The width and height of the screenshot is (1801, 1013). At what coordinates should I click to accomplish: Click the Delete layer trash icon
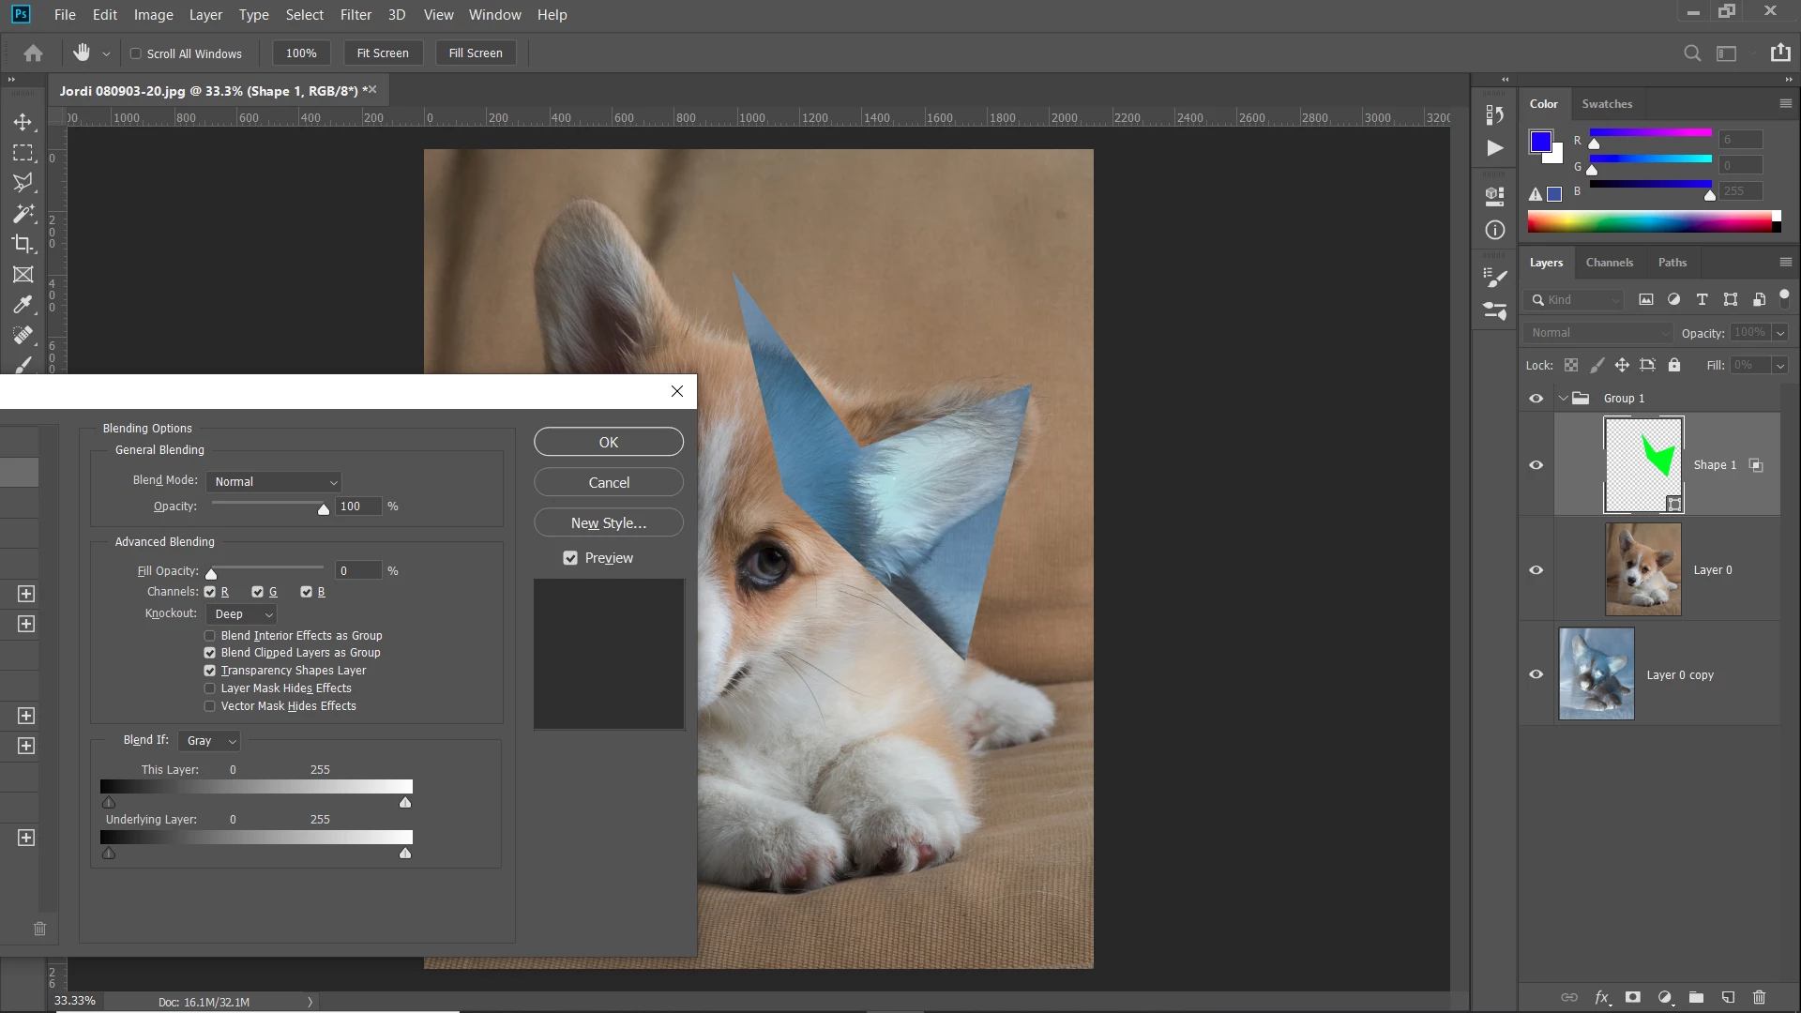coord(1759,997)
